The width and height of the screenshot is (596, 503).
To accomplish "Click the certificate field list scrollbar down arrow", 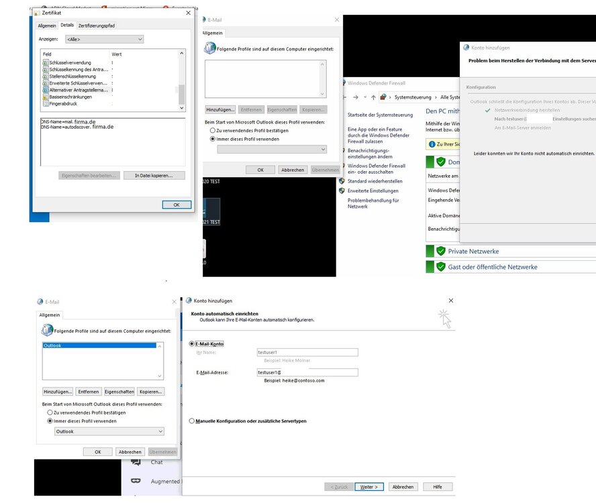I will coord(181,108).
